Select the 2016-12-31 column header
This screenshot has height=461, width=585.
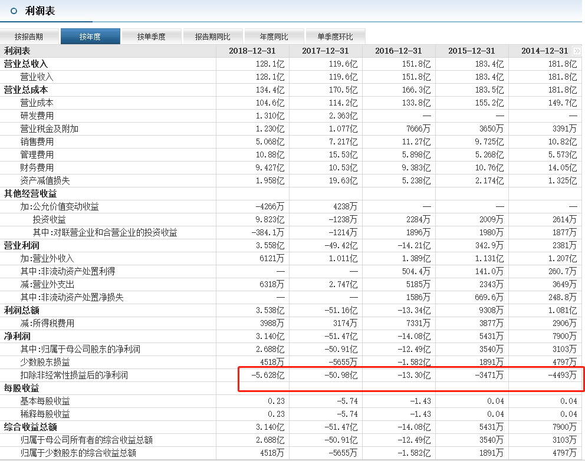399,51
